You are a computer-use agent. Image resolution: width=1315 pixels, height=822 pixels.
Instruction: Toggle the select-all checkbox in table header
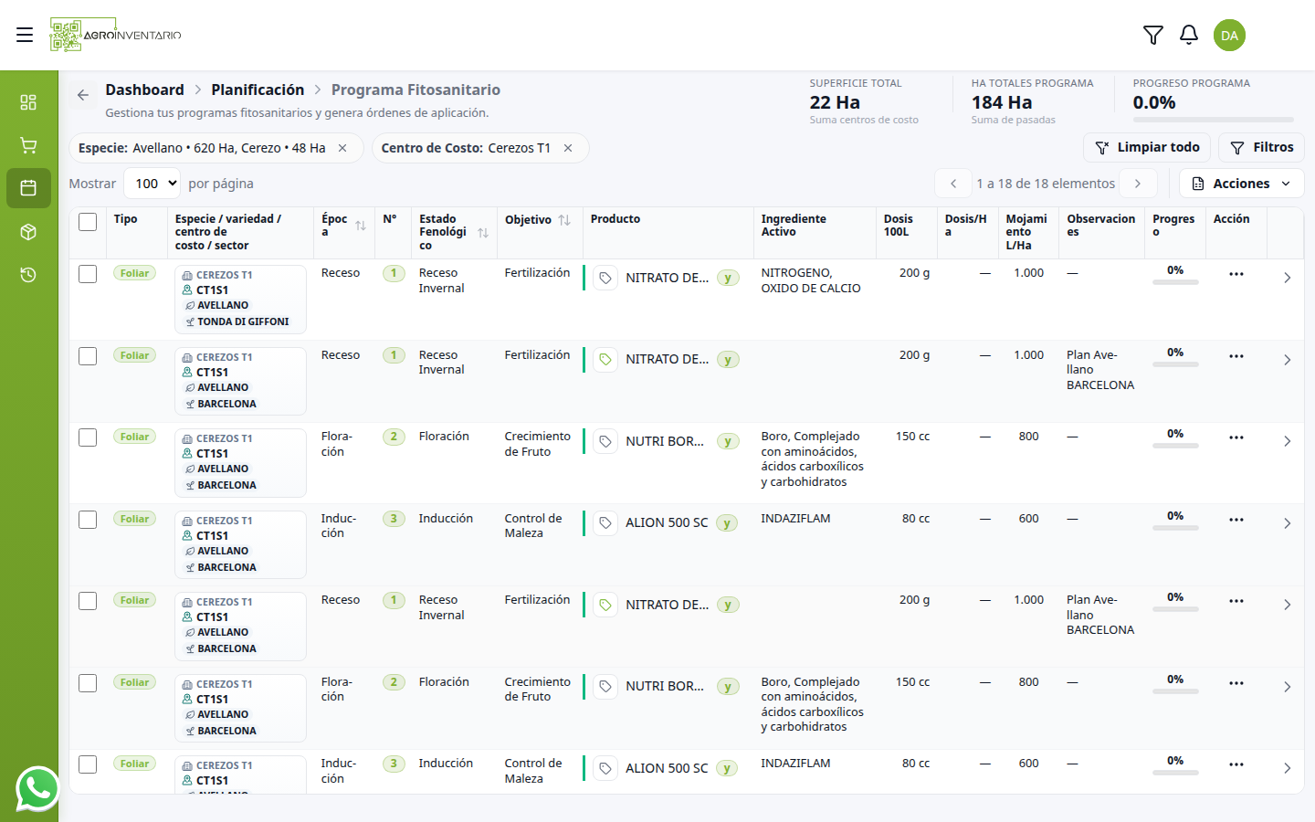[x=88, y=222]
